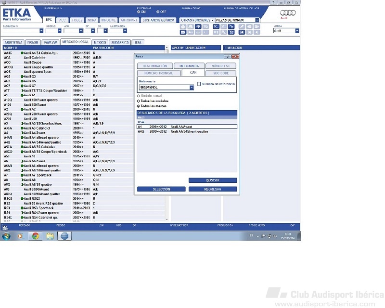Select the "Audi Coupe quattro" model row
385x308 pixels.
coord(84,67)
